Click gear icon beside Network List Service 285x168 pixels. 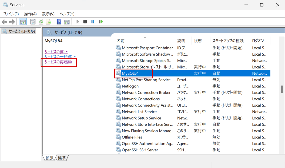tap(118, 111)
